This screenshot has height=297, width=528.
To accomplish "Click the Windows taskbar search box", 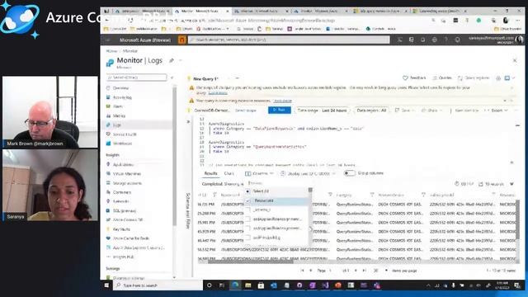I will [x=158, y=285].
